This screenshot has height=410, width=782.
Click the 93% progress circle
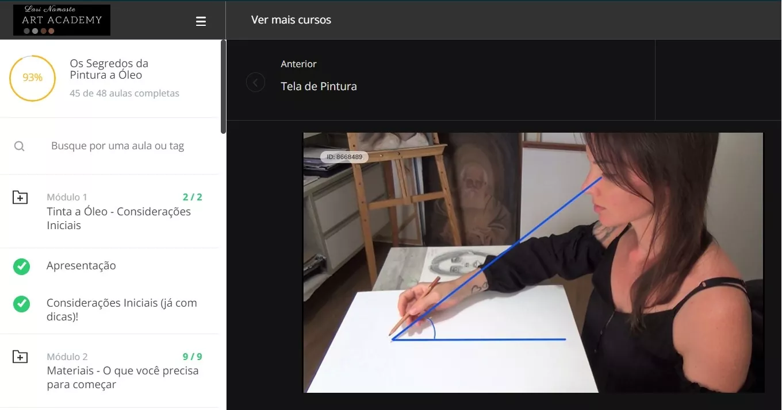[32, 78]
